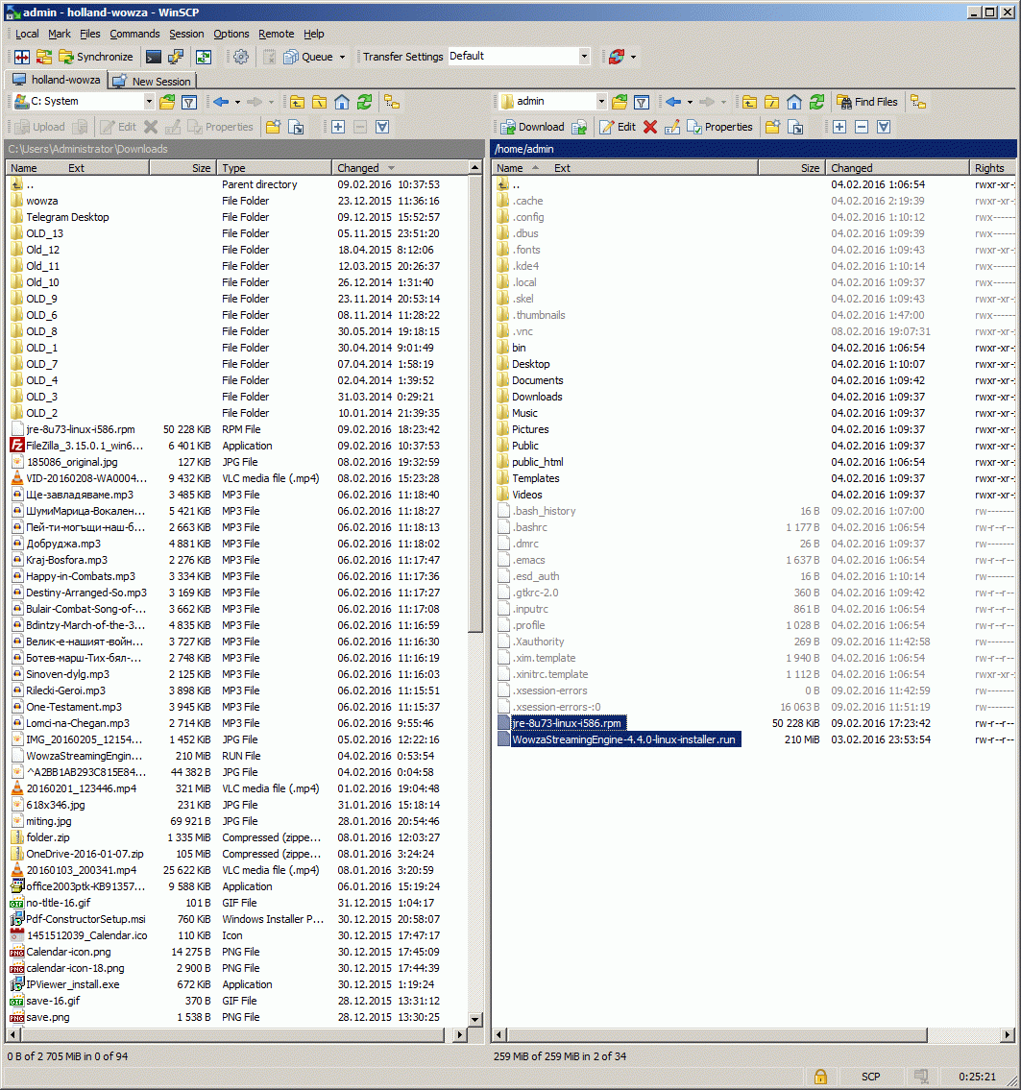Expand the Queue dropdown arrow

point(342,57)
